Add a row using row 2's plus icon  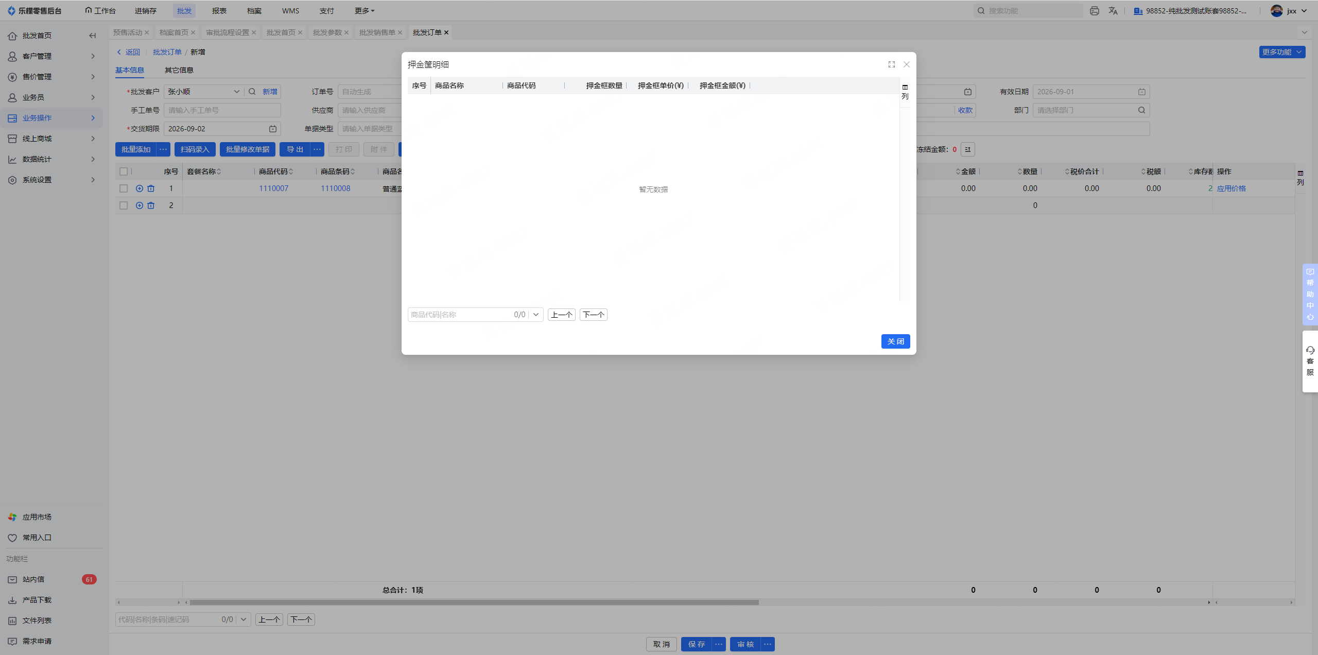139,205
